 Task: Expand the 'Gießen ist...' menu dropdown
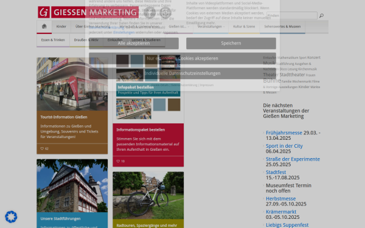pos(179,27)
